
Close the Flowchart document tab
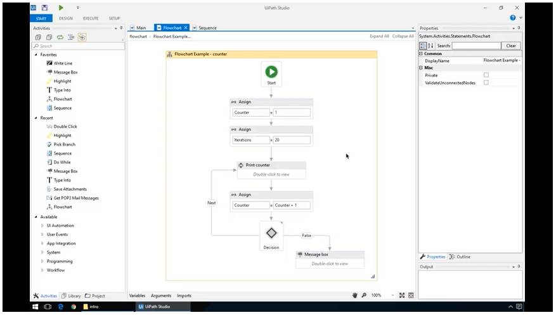(x=186, y=28)
